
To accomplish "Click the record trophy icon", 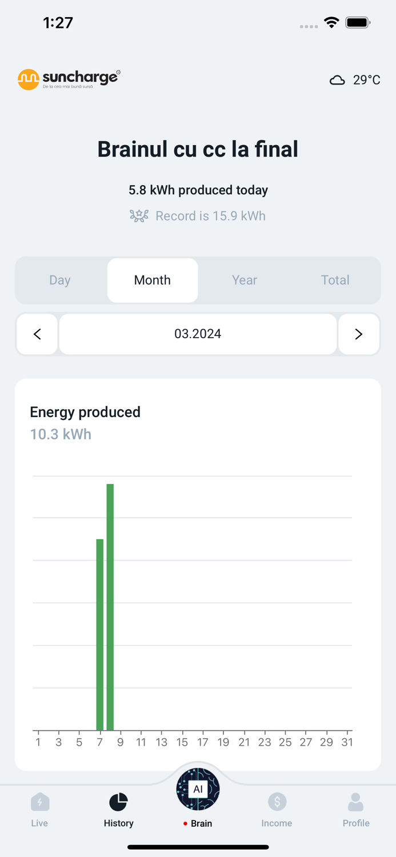I will (x=139, y=216).
